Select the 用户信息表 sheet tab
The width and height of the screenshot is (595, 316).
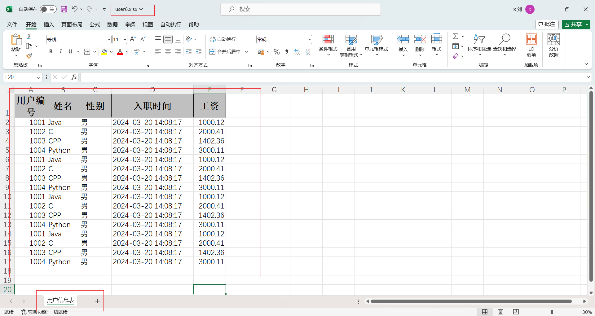61,300
